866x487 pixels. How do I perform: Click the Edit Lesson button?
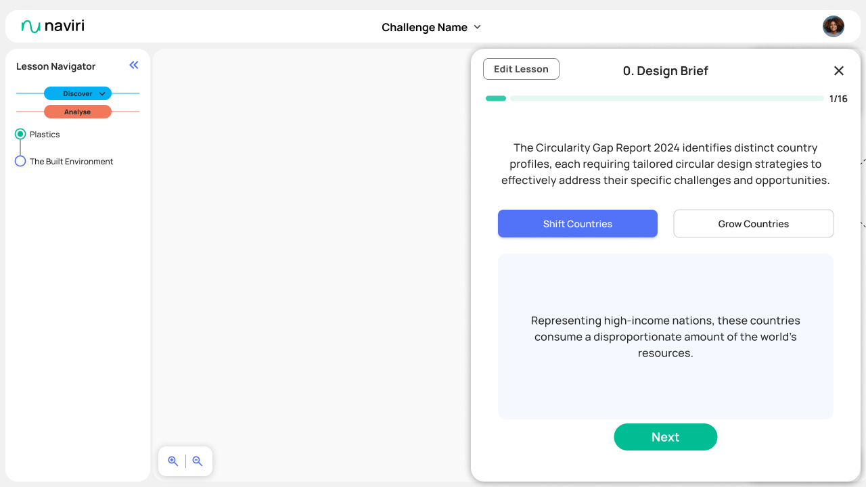[x=521, y=69]
